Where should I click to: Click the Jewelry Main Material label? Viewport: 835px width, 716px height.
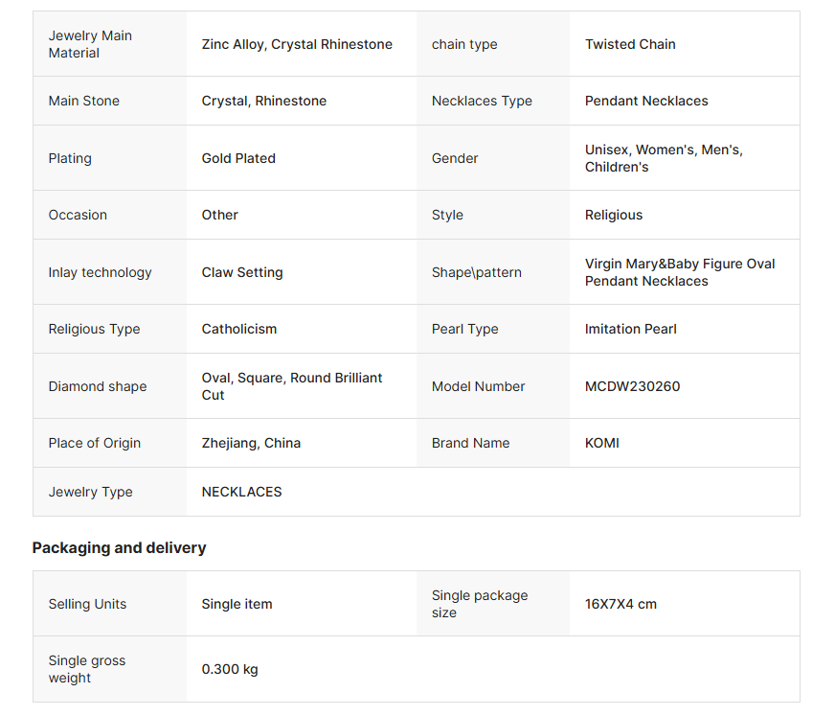click(x=90, y=44)
